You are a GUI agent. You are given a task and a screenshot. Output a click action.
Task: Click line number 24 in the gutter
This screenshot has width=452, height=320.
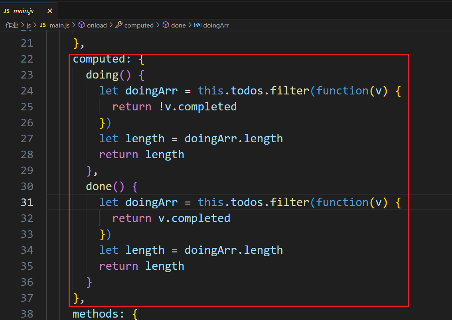(27, 91)
